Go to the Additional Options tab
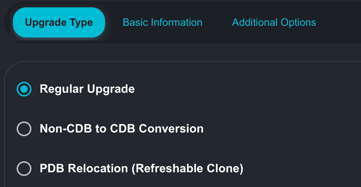Viewport: 361px width, 187px height. click(x=274, y=22)
